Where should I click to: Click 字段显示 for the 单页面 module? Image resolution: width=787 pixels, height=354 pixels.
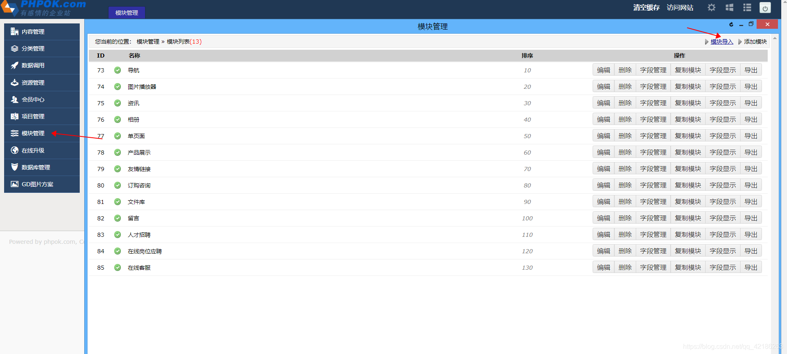(722, 136)
